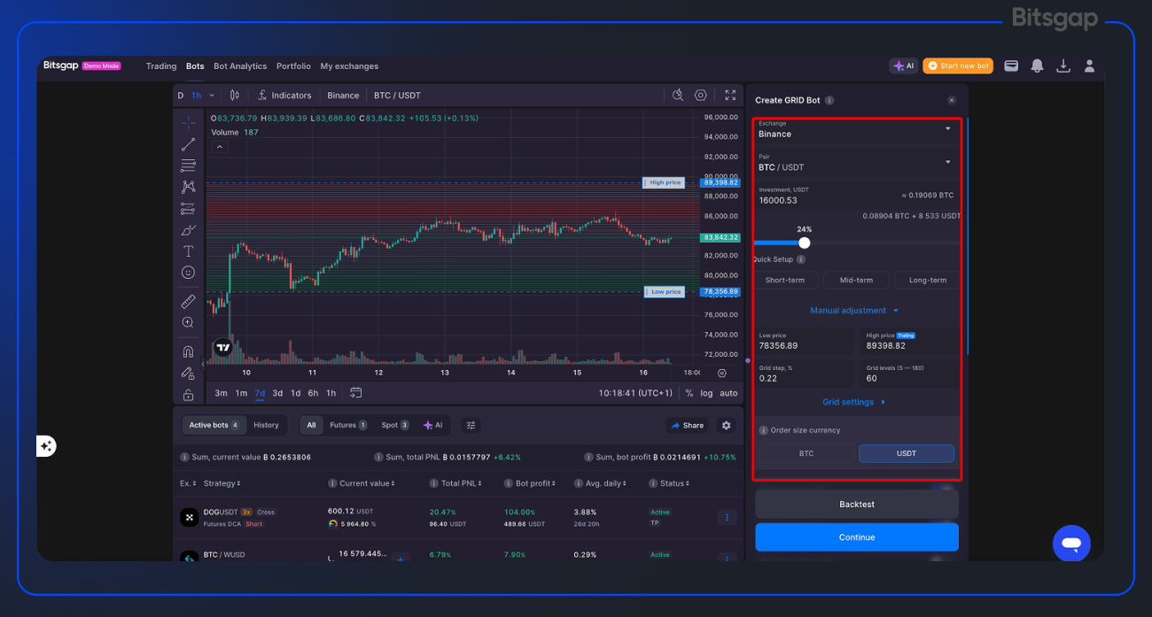Click the Backtest button
This screenshot has height=617, width=1152.
tap(857, 505)
